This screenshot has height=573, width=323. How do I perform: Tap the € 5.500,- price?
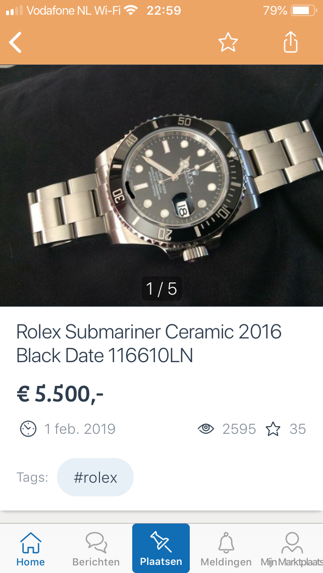tap(60, 394)
